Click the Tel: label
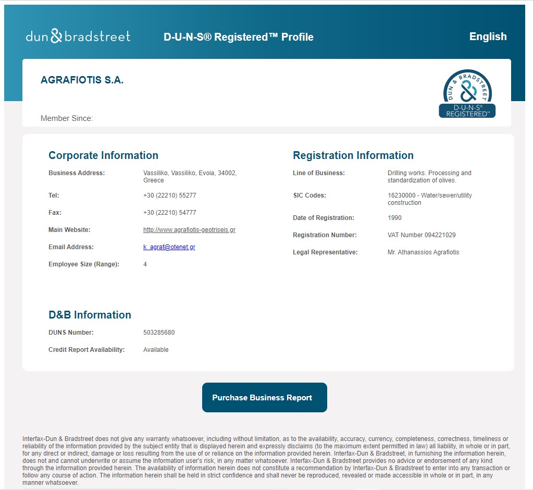Image resolution: width=533 pixels, height=490 pixels. point(54,195)
